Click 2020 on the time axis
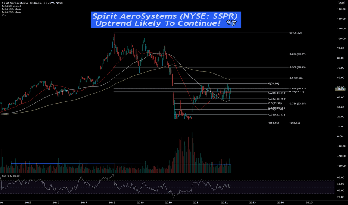Viewport: 348px width, 205px height. point(168,202)
